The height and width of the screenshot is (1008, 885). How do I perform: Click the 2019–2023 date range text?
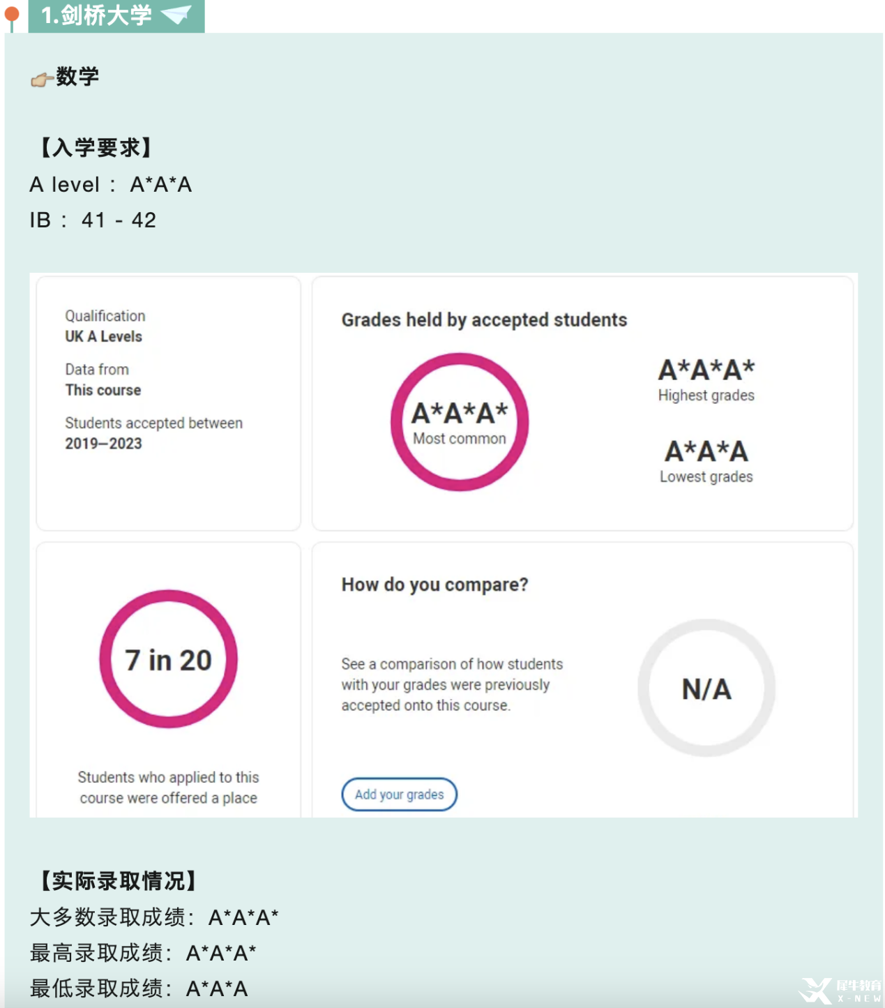[103, 444]
